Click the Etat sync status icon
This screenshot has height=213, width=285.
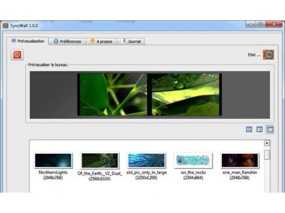(x=269, y=55)
